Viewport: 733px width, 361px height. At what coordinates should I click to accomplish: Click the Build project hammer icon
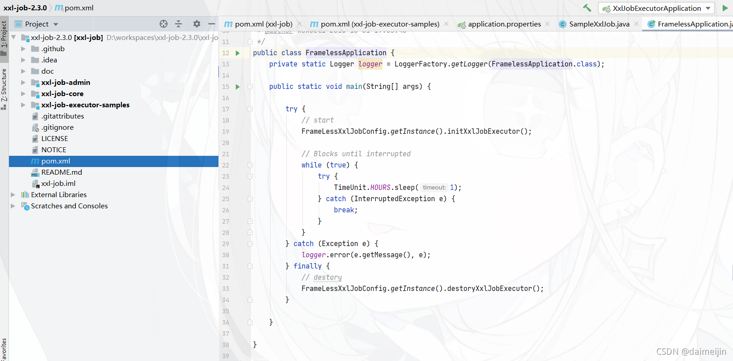pos(587,8)
